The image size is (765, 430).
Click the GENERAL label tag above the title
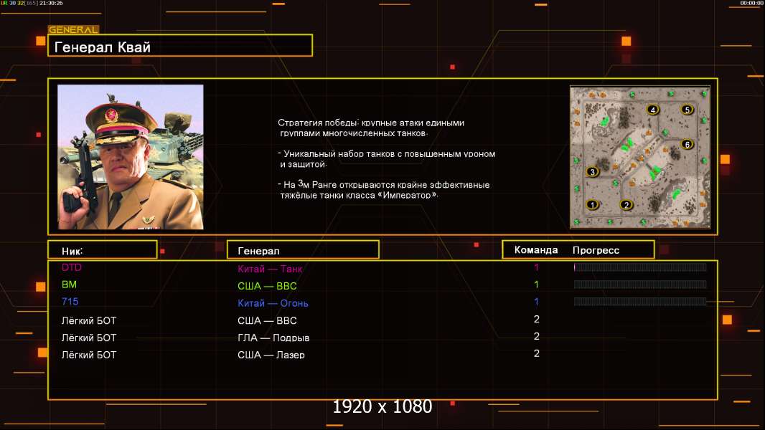coord(73,30)
